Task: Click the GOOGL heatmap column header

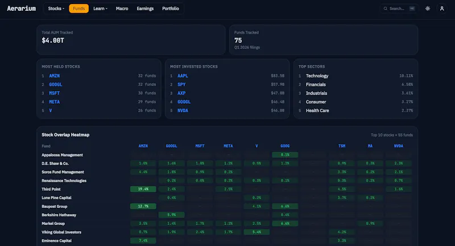Action: tap(172, 146)
